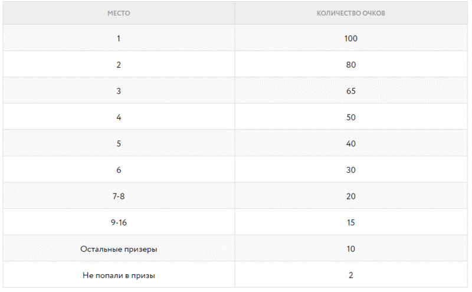Select the place 1 cell

click(x=119, y=38)
